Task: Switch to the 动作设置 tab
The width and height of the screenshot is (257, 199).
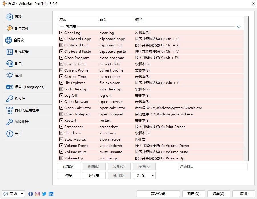Action: click(28, 52)
